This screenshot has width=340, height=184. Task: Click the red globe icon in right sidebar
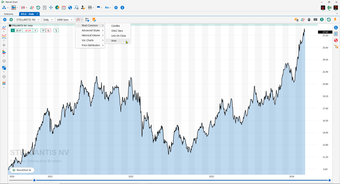[x=336, y=40]
